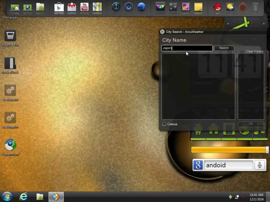
Task: Open the Android folder dock icon
Action: coord(40,7)
